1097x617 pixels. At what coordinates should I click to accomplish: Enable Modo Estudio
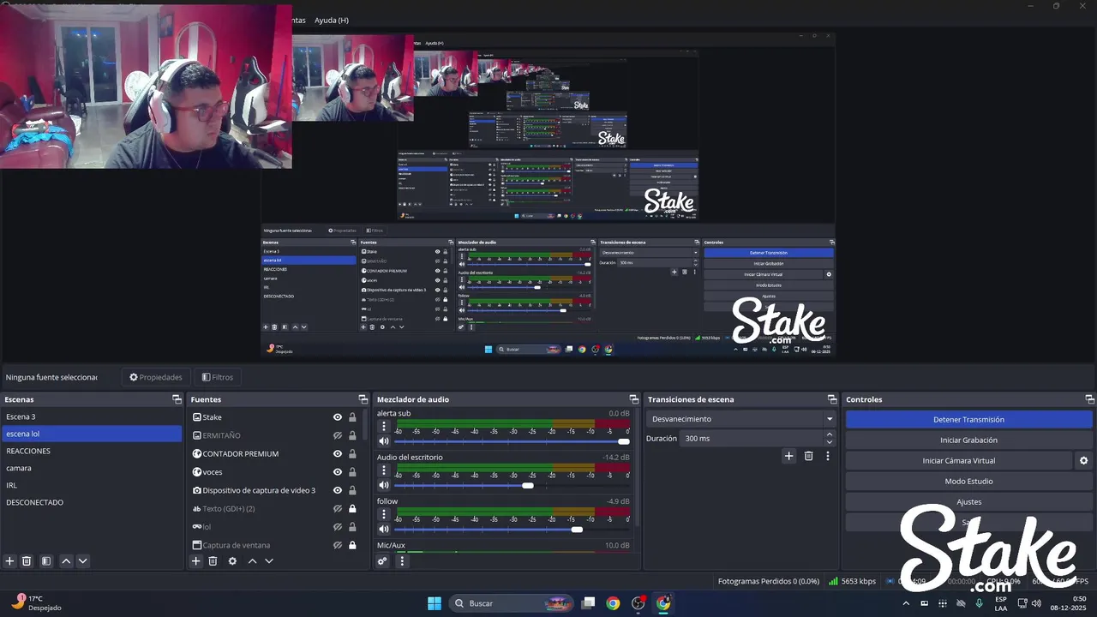point(968,482)
